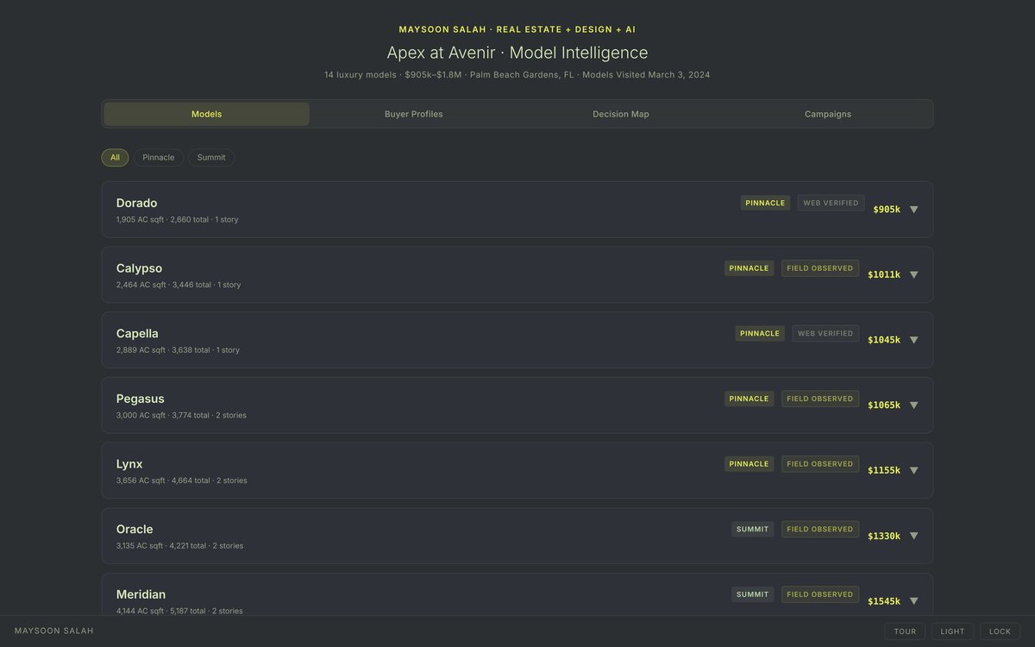Start the Tour from the footer
The image size is (1035, 647).
tap(905, 631)
